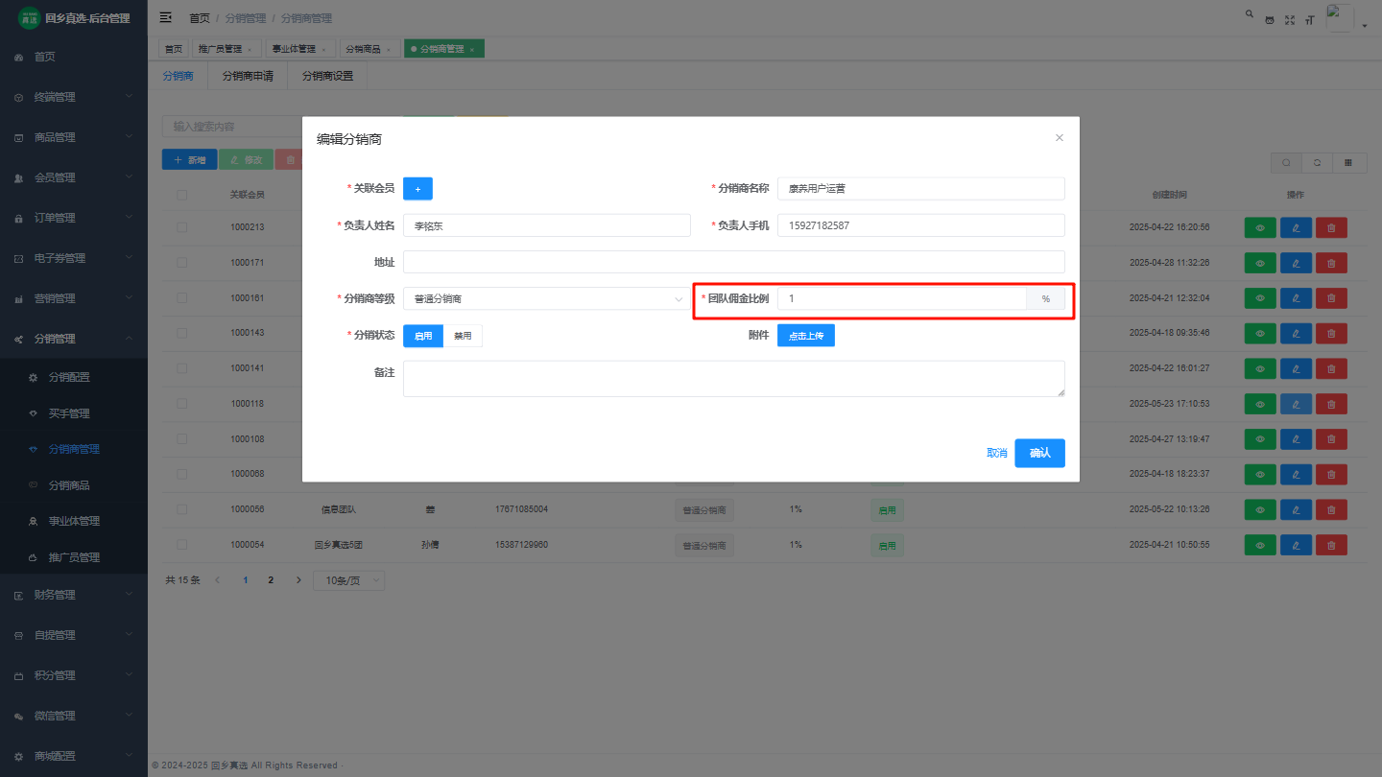Screen dimensions: 1382x777
Task: Select the 禁用 status option
Action: tap(463, 336)
